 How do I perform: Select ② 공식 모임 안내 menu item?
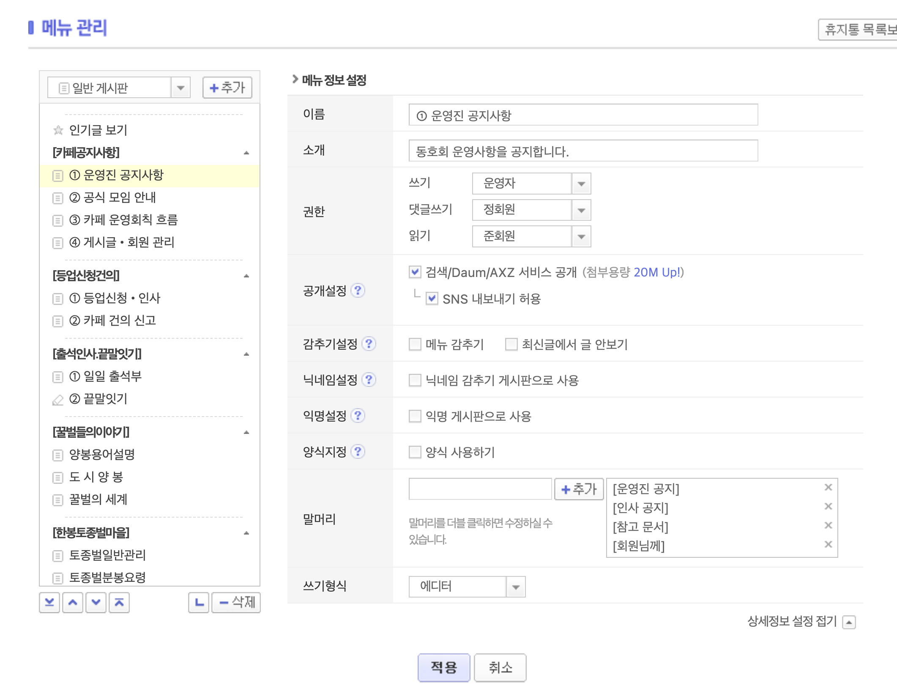point(112,197)
